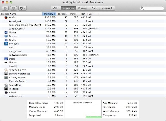
Task: Select the Memory tab
Action: pyautogui.click(x=68, y=8)
